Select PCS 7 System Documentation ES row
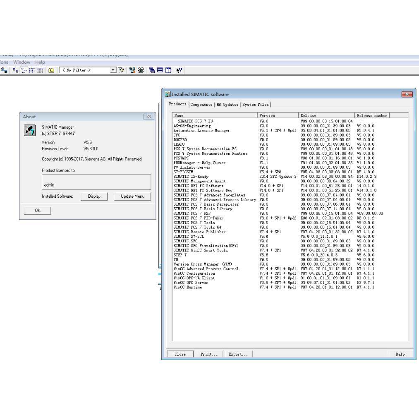The image size is (419, 419). tap(290, 149)
